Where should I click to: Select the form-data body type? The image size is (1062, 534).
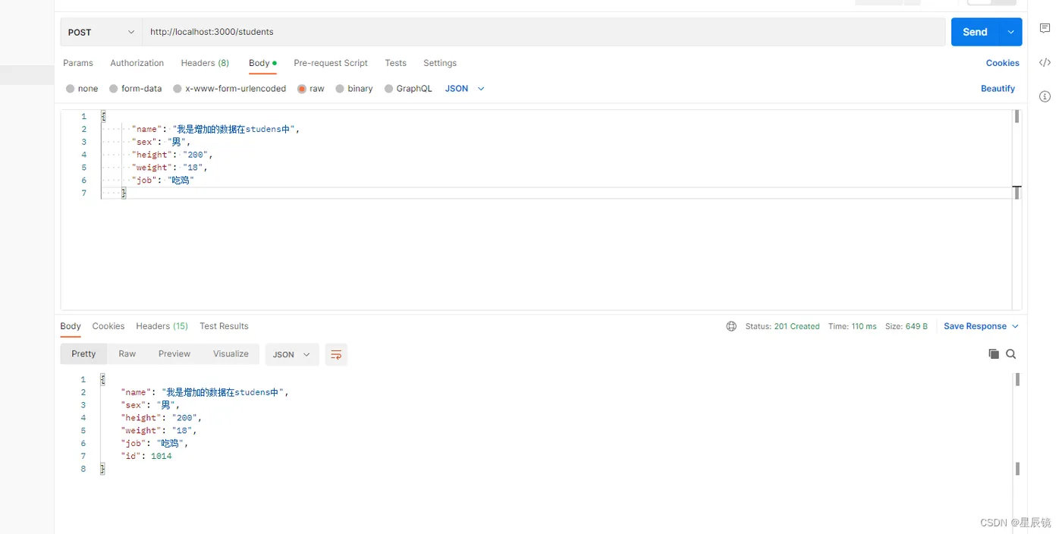point(136,89)
